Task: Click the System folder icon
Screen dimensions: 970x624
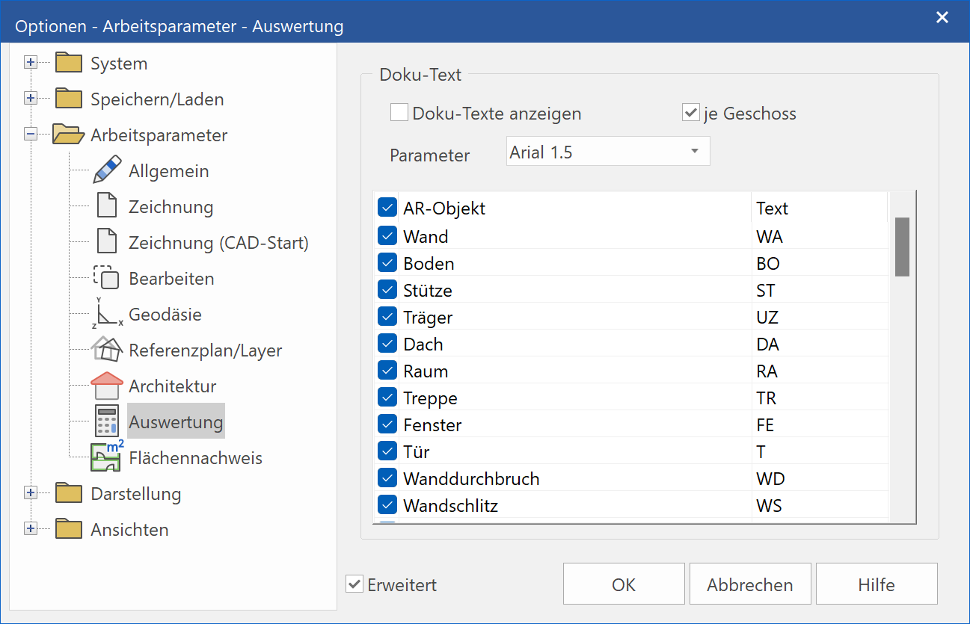Action: [68, 63]
